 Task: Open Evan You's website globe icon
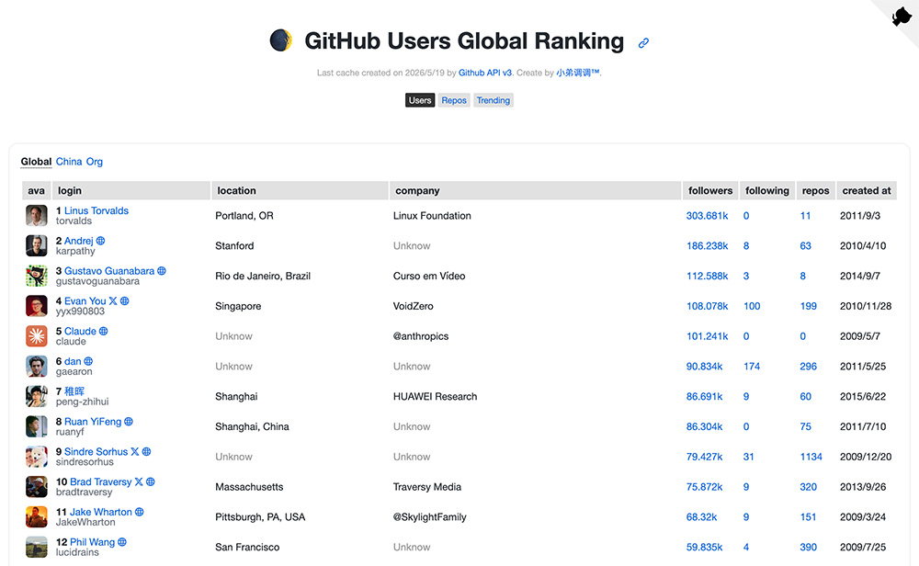coord(125,300)
